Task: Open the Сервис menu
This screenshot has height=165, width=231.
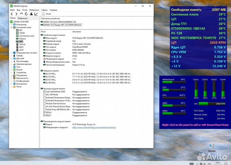Action: pyautogui.click(x=44, y=10)
